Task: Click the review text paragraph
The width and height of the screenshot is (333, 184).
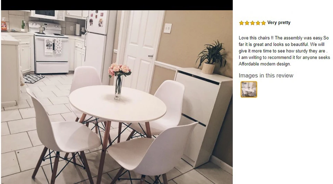Action: [284, 51]
